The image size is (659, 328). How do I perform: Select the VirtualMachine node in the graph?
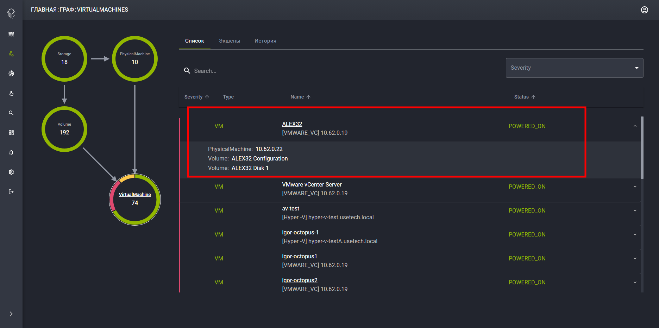pos(135,200)
